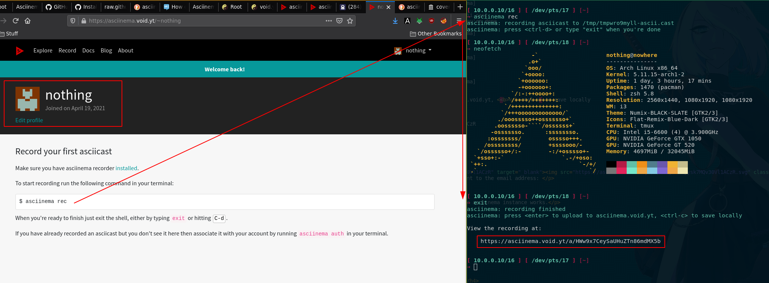Click the 'Kernel: 5.11.15-arch1-2' line
Viewport: 769px width, 283px height.
click(645, 74)
